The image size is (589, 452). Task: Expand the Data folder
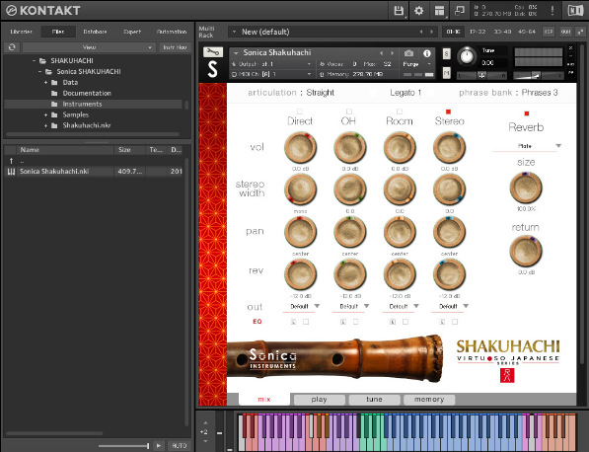click(x=45, y=82)
